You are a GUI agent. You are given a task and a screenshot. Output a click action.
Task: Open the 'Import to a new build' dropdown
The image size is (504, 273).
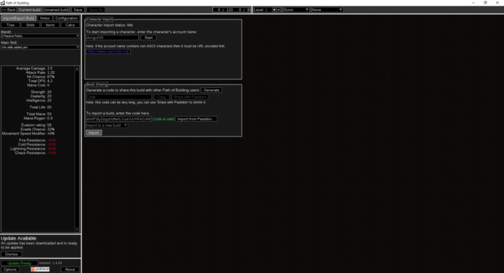click(x=107, y=125)
